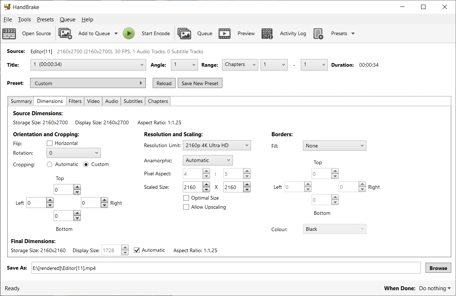This screenshot has height=296, width=456.
Task: Increase the crop Right value using up arrow
Action: (x=104, y=200)
